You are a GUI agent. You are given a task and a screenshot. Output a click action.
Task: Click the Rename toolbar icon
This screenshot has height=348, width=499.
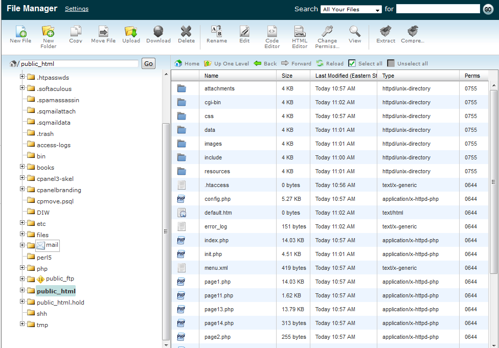click(x=217, y=32)
